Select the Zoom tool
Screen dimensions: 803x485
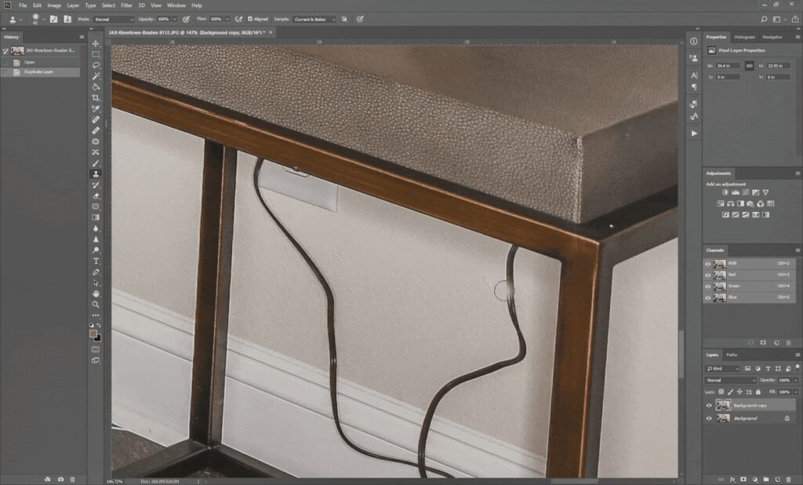[96, 304]
